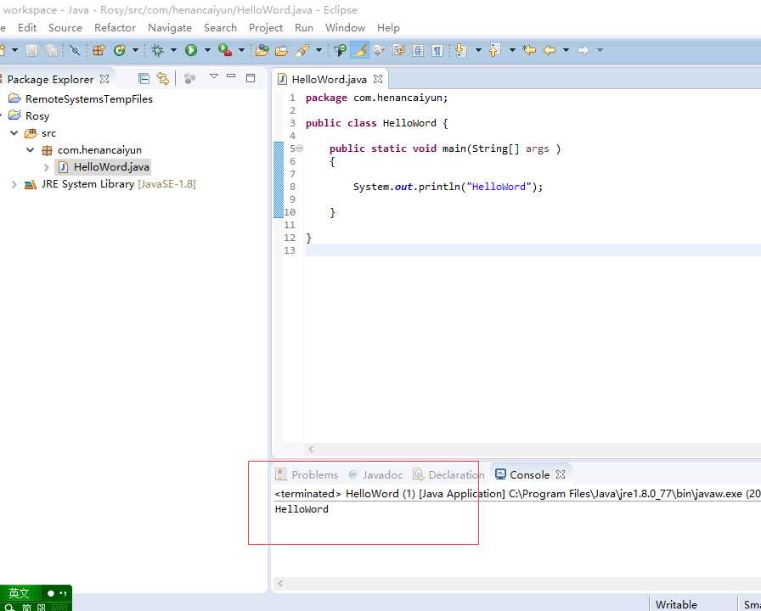Open the Project menu
Image resolution: width=761 pixels, height=611 pixels.
click(266, 28)
